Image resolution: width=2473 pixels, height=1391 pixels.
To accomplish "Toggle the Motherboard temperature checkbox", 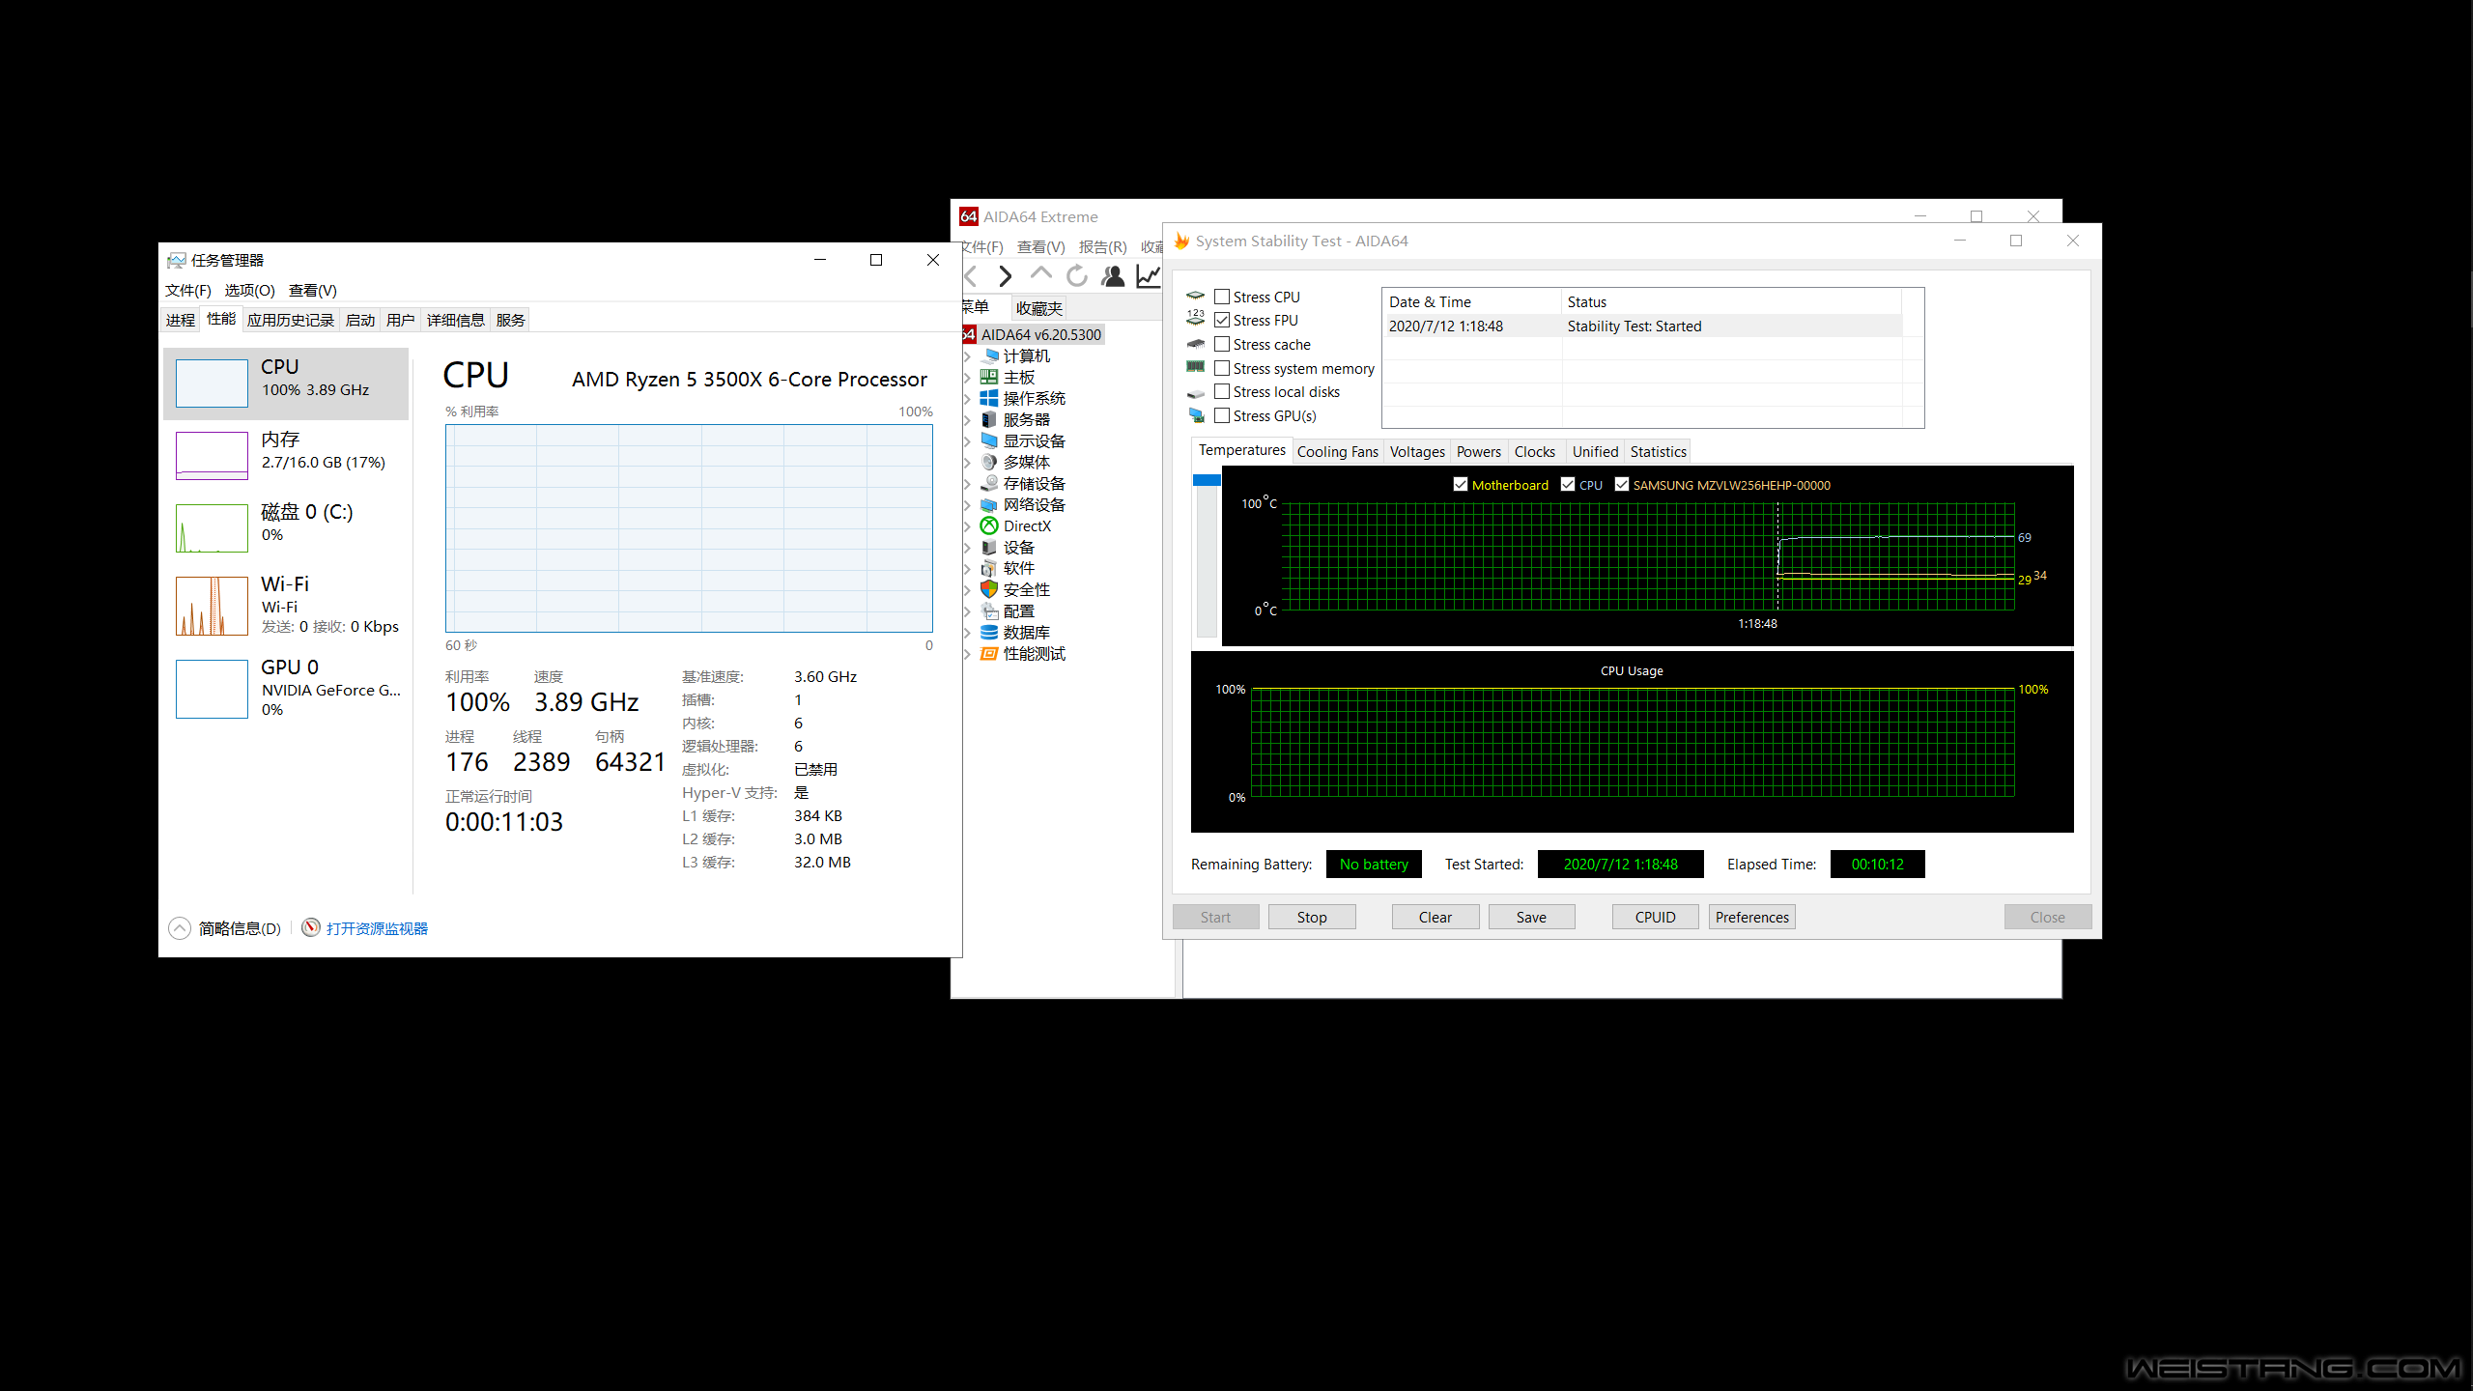I will pos(1461,485).
